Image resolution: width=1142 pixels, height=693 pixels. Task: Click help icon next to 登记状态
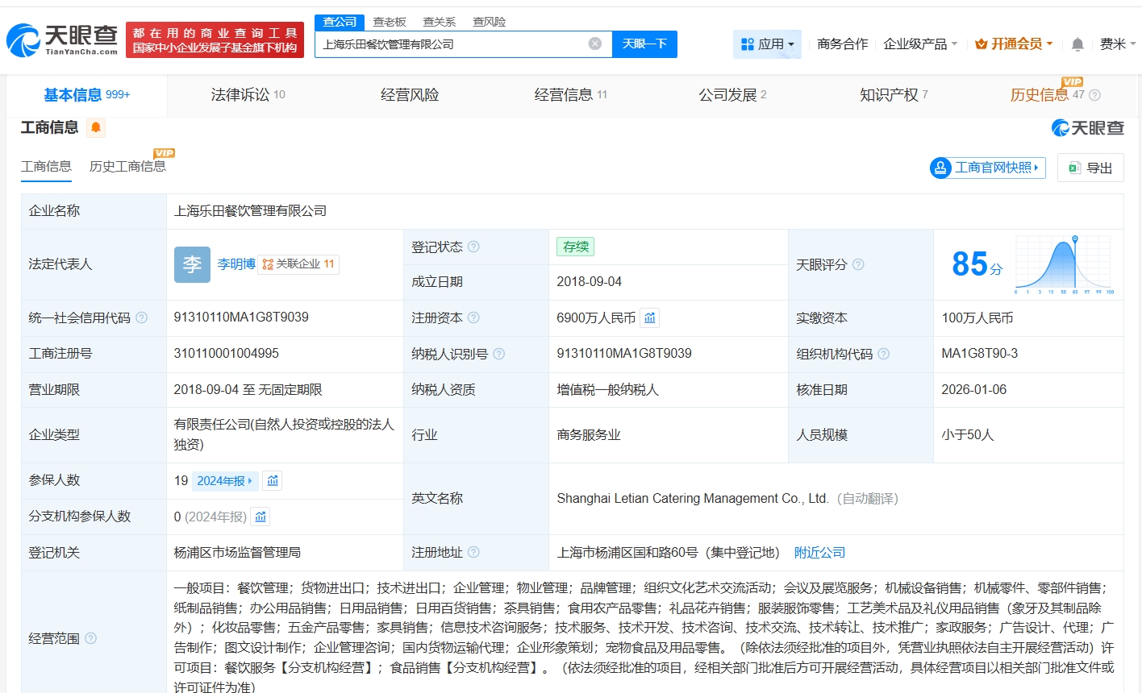(473, 247)
